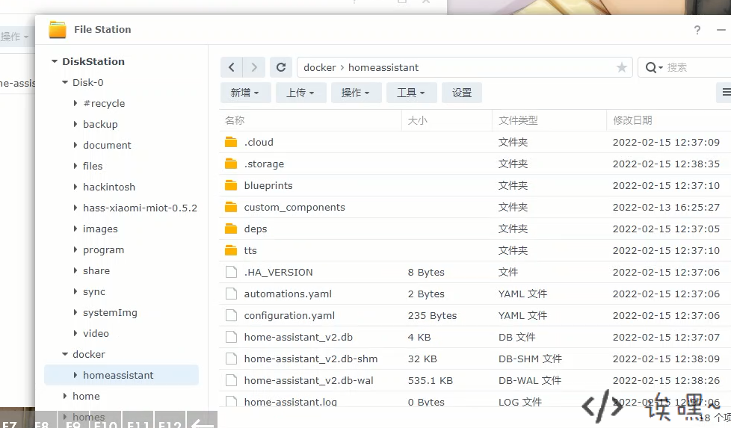Screen dimensions: 731x428
Task: Select images folder in the tree
Action: [x=100, y=229]
